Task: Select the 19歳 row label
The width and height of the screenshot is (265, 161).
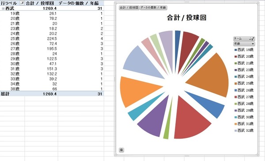Action: tap(15, 14)
